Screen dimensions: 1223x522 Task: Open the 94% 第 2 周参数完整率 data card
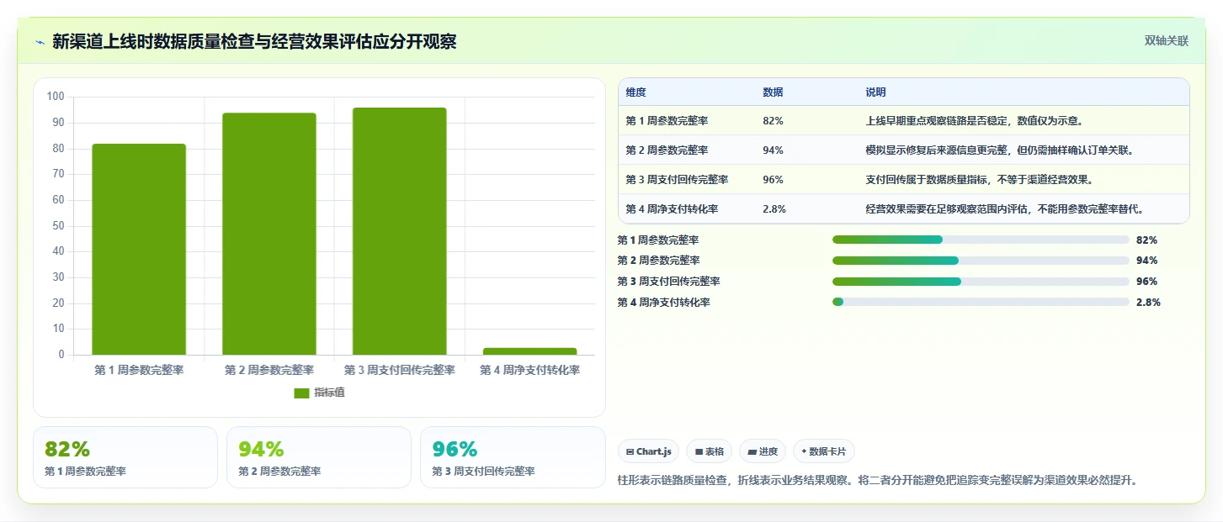click(319, 457)
